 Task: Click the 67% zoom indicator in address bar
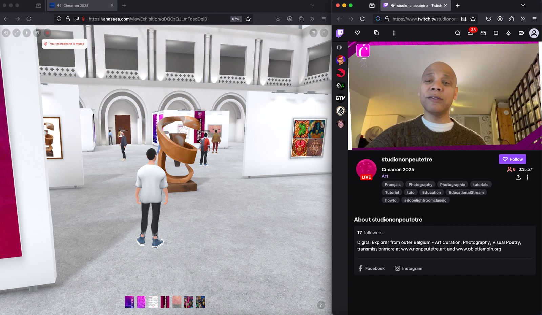point(236,19)
